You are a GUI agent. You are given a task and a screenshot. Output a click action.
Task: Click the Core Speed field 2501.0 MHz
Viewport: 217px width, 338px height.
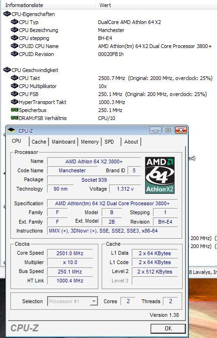pos(70,253)
